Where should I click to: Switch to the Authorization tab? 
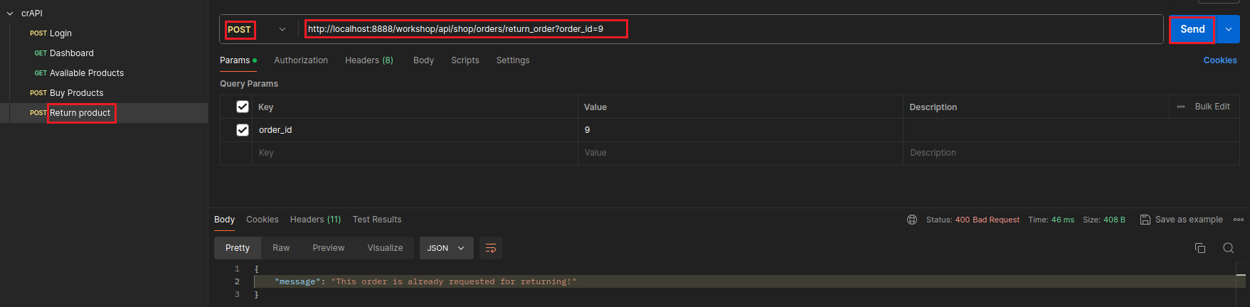(301, 60)
